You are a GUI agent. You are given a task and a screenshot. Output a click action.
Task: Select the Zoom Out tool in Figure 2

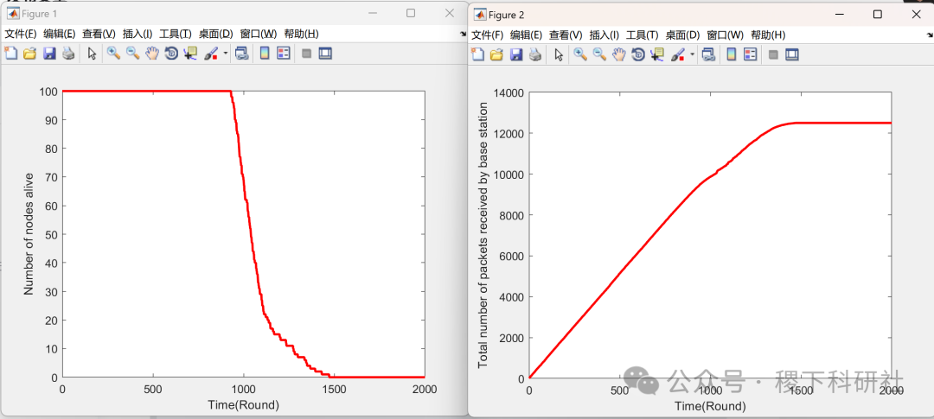coord(599,55)
